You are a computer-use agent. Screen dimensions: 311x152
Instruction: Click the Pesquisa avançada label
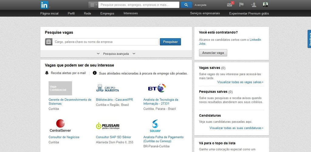click(x=116, y=54)
